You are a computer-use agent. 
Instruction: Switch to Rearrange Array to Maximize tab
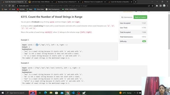pyautogui.click(x=67, y=2)
